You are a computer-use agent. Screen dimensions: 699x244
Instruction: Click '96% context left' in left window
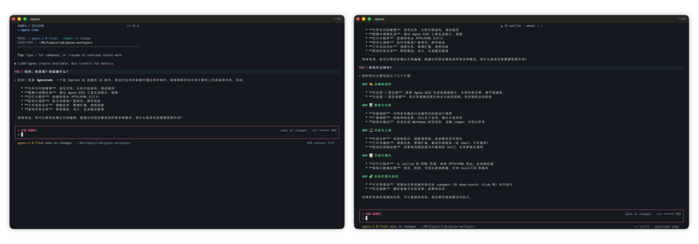coord(320,143)
